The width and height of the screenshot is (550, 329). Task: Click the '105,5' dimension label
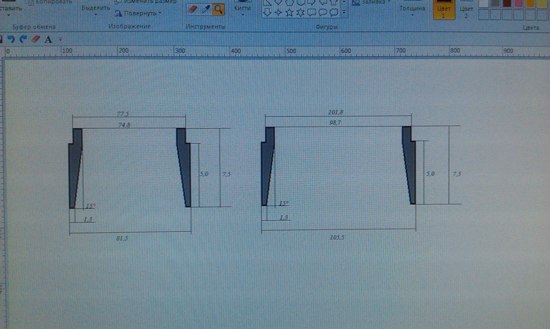(337, 237)
